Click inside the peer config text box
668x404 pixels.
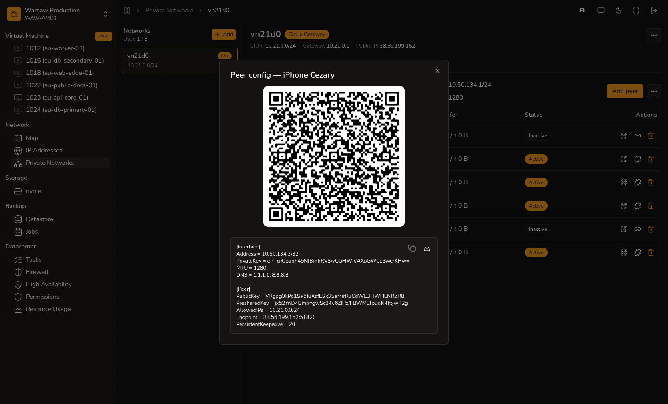334,285
